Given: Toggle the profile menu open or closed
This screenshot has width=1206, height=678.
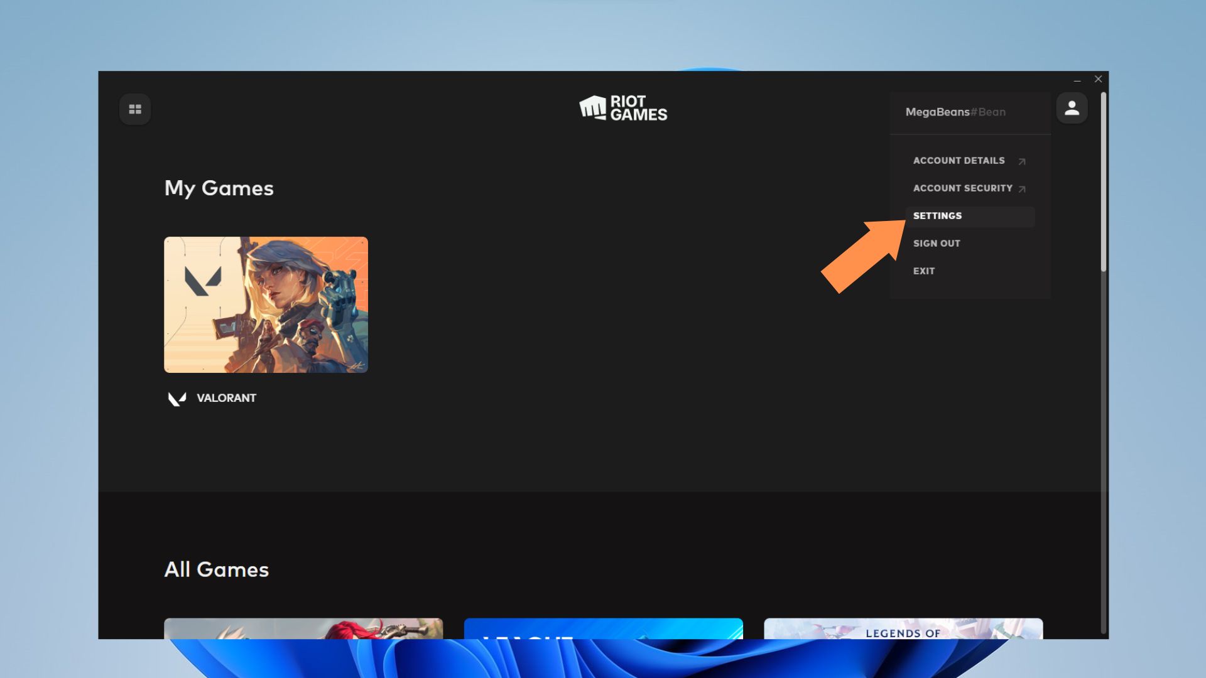Looking at the screenshot, I should [x=1071, y=107].
